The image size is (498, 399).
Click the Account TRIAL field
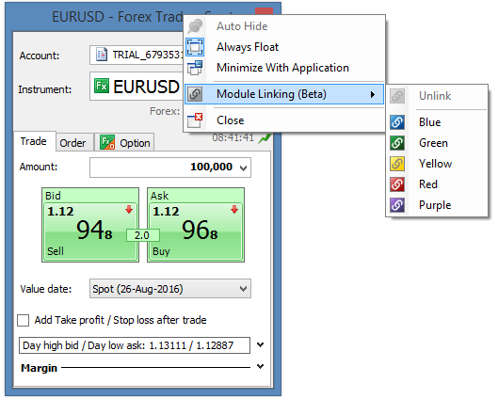(x=137, y=56)
